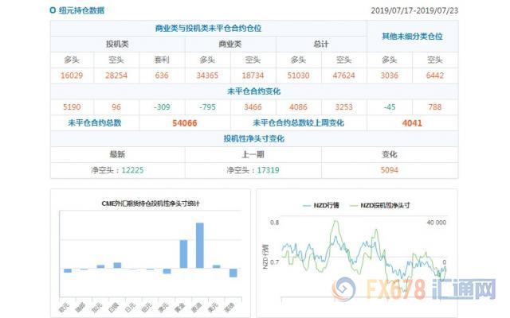510x318 pixels.
Task: Click the value 18734
Action: pyautogui.click(x=253, y=76)
